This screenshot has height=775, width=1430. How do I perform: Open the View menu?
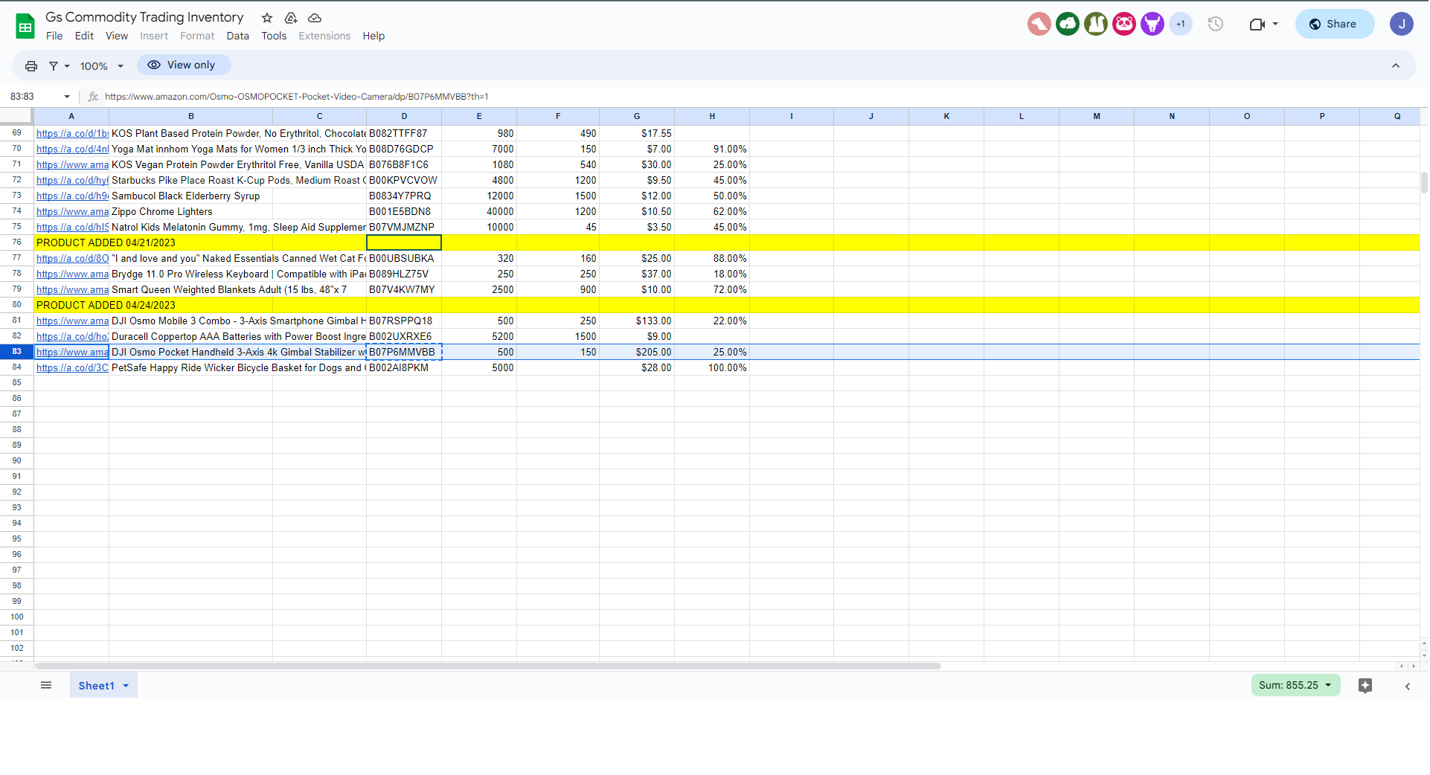coord(117,36)
